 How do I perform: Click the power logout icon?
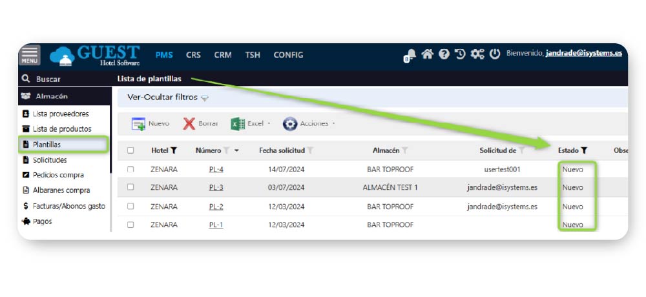[x=495, y=54]
